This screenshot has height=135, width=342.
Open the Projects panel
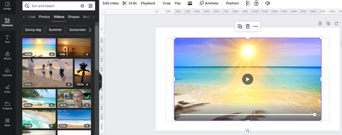(x=7, y=106)
